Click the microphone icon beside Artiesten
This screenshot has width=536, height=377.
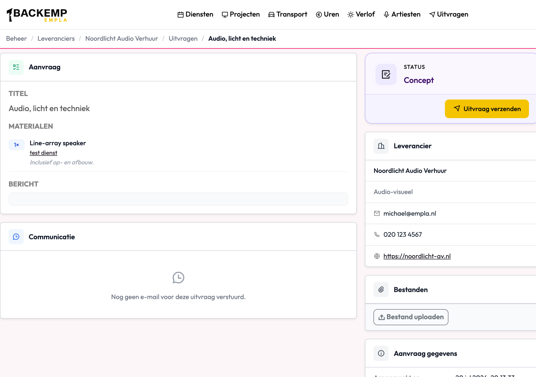click(386, 15)
